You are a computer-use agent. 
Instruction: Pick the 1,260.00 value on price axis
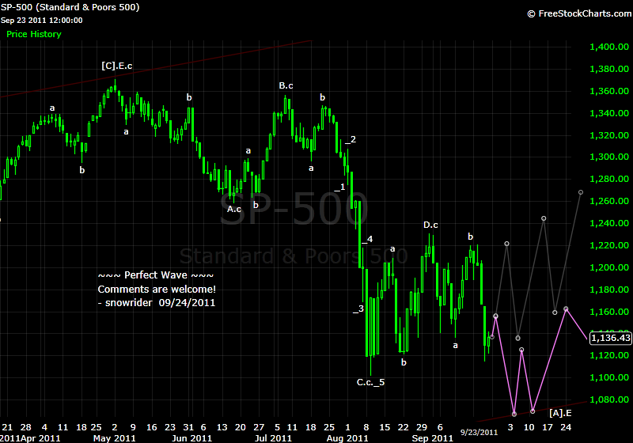click(609, 201)
